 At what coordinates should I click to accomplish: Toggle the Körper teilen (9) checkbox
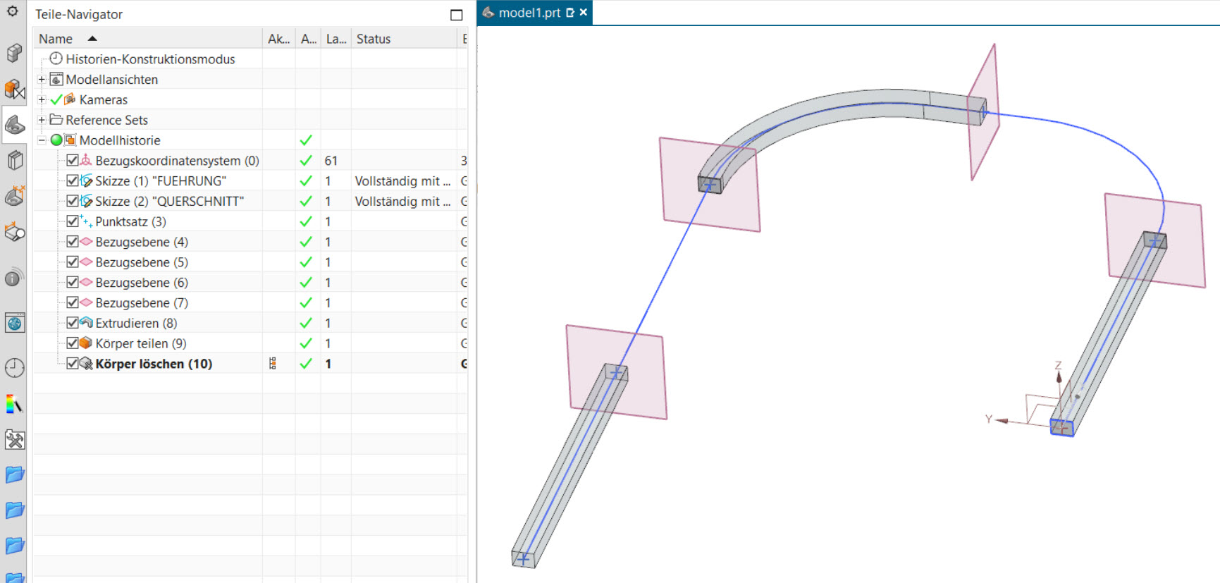[x=73, y=343]
